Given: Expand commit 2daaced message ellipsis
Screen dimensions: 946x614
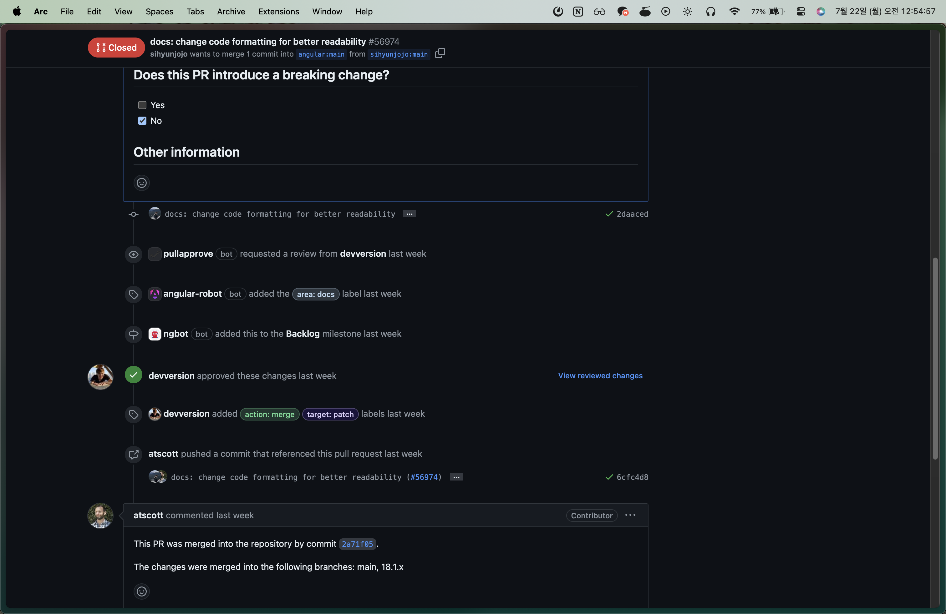Looking at the screenshot, I should click(409, 214).
